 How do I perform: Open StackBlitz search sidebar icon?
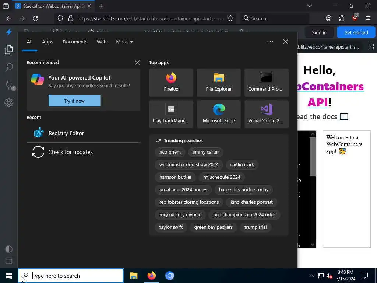pyautogui.click(x=9, y=67)
